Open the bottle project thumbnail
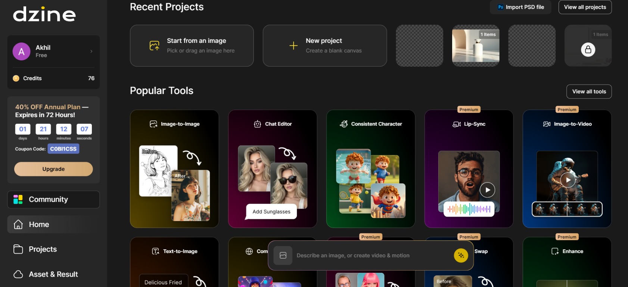This screenshot has height=287, width=628. (476, 46)
